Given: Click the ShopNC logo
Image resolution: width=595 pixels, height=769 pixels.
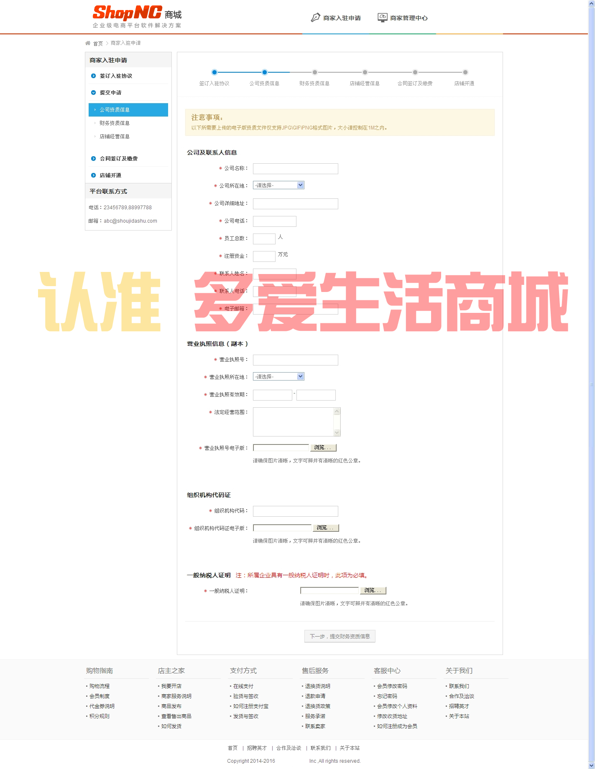Looking at the screenshot, I should click(x=137, y=17).
